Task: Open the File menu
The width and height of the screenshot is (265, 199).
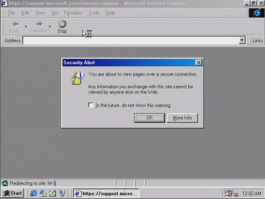Action: point(12,13)
